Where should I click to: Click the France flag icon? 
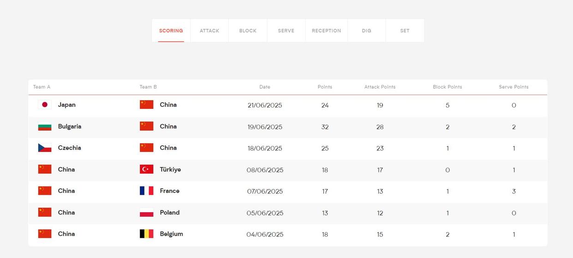147,191
